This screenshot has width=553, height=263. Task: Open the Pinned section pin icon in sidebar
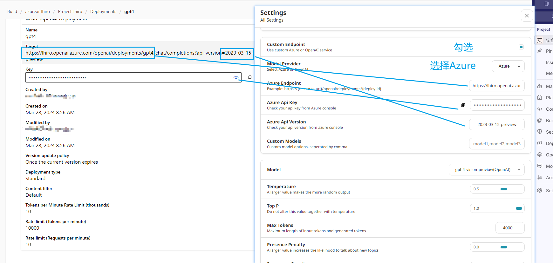click(540, 51)
